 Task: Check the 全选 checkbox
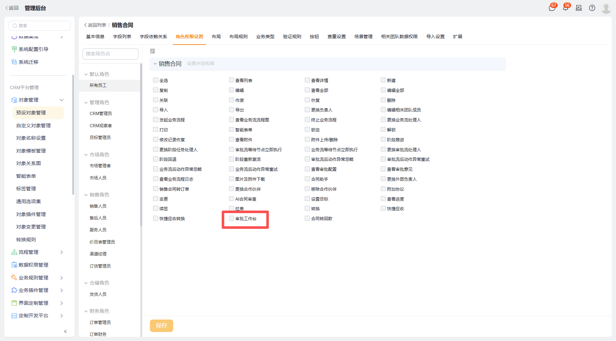tap(156, 80)
